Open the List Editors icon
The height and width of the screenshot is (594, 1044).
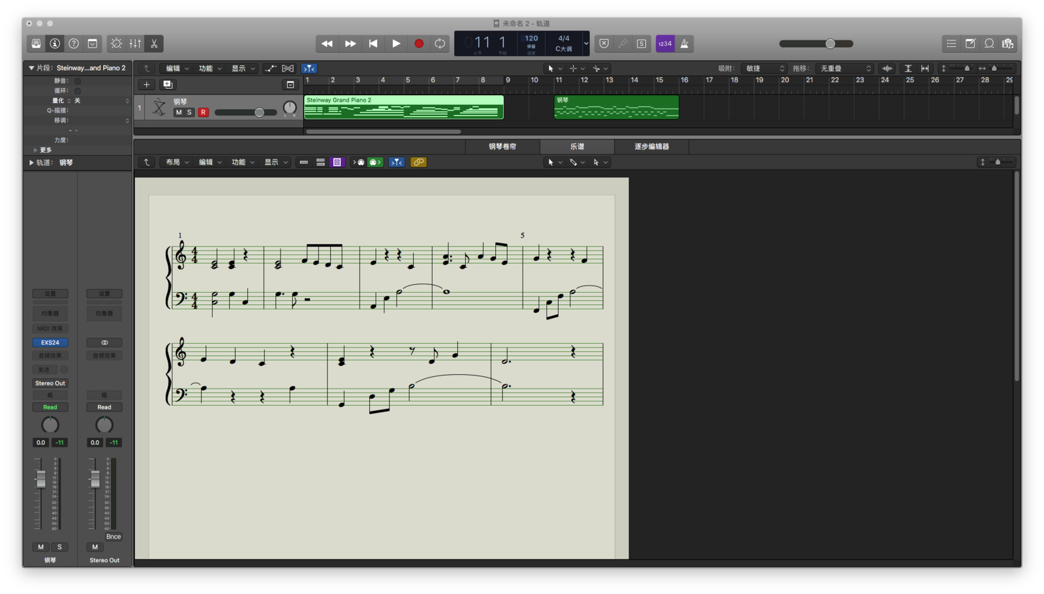pos(951,44)
